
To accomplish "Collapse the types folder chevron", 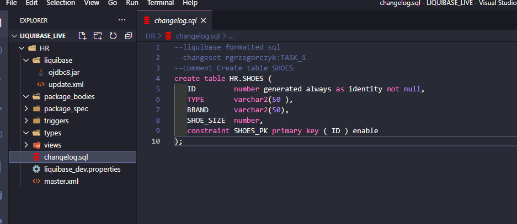I will (26, 133).
